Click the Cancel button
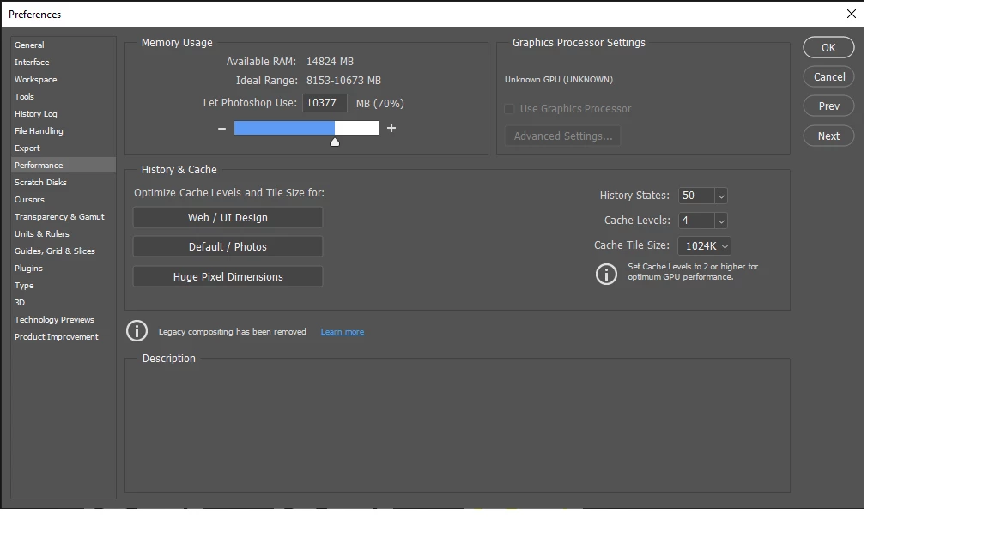Screen dimensions: 989x556 click(828, 77)
